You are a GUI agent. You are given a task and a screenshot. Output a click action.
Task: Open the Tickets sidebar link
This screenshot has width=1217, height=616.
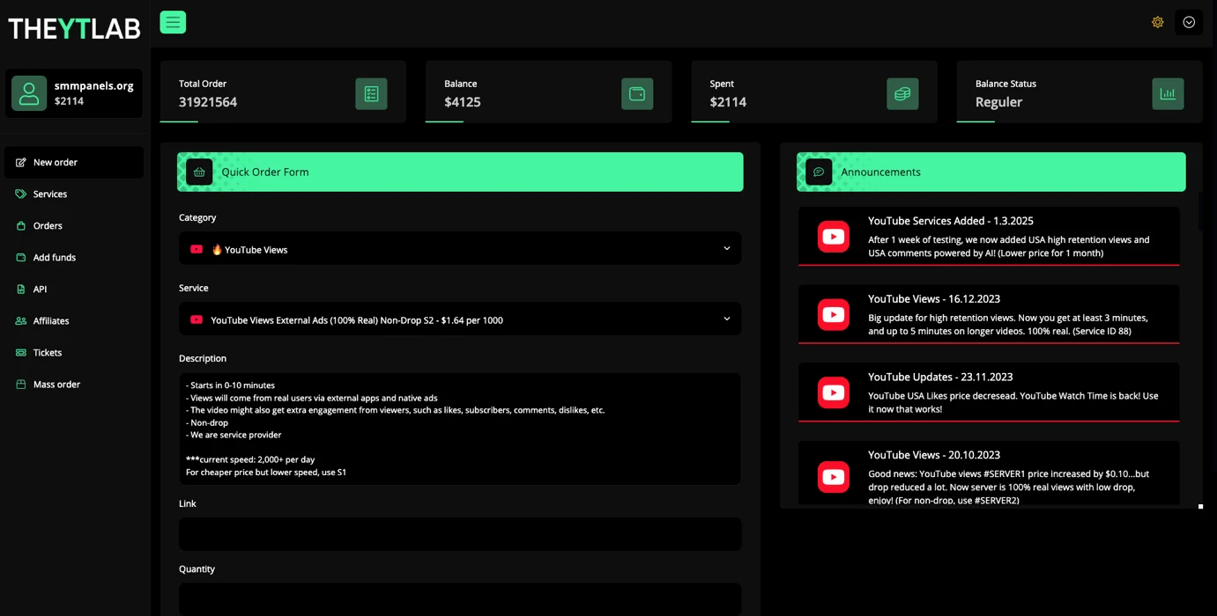pos(48,353)
